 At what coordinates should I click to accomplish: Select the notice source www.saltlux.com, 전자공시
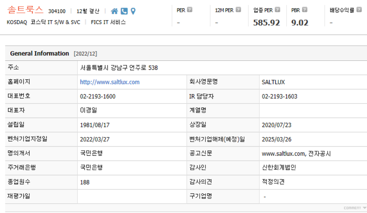(296, 153)
